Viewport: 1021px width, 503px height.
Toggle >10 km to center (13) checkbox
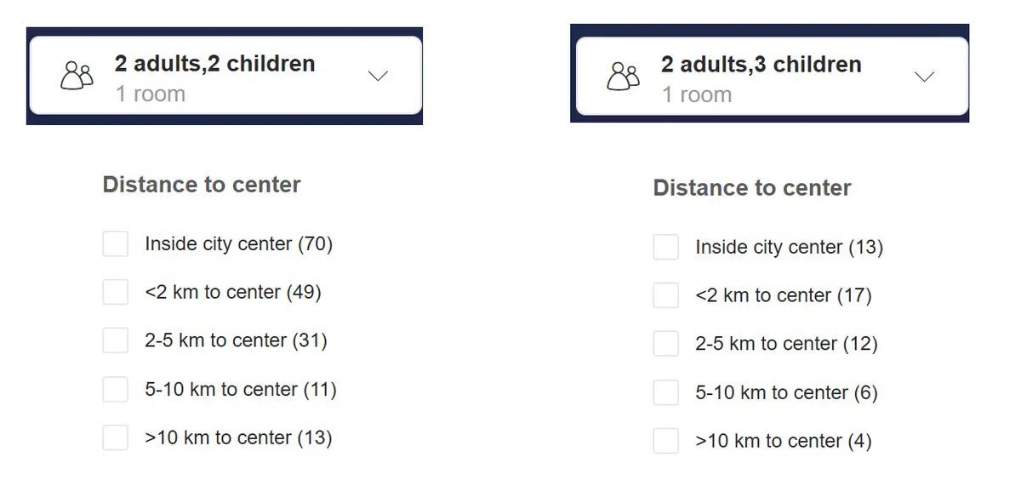(116, 438)
